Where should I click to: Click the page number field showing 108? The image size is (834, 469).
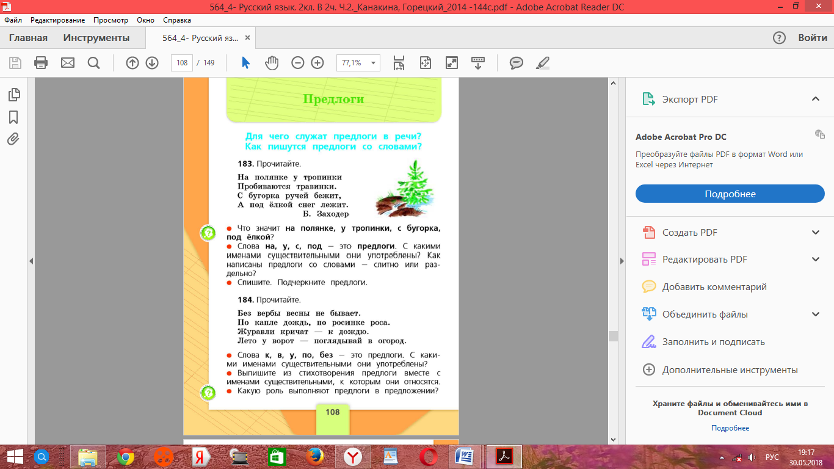(181, 62)
